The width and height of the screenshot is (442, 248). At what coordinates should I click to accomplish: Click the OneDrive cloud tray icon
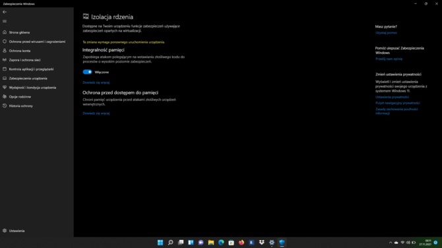[x=396, y=242]
